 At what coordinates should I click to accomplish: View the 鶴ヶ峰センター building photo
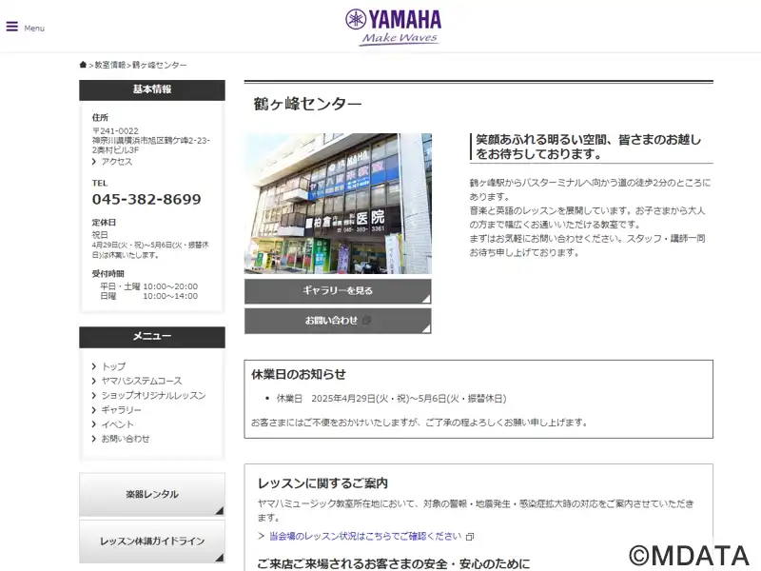pyautogui.click(x=338, y=204)
